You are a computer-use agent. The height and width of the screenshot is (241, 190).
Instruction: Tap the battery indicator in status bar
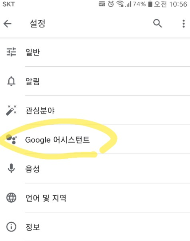tap(150, 4)
